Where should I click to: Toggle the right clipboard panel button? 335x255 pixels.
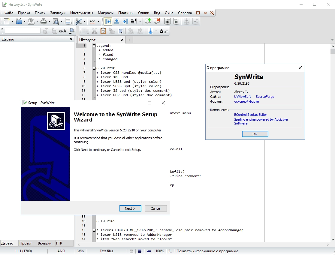[x=125, y=21]
